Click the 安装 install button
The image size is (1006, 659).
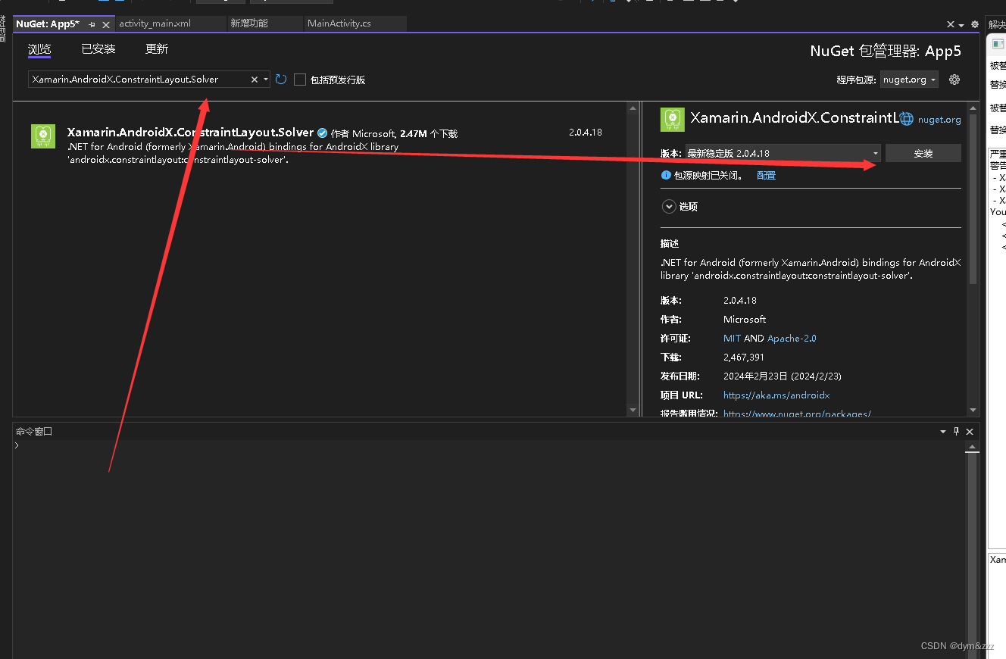coord(923,153)
